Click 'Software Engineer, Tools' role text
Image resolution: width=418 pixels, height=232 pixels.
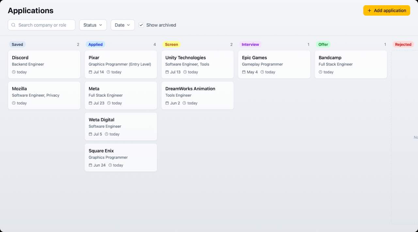click(x=187, y=64)
